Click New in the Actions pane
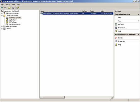This screenshot has height=102, width=140. point(120,18)
